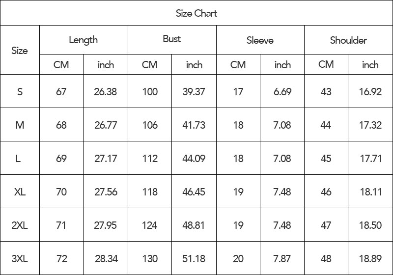The height and width of the screenshot is (275, 393).
Task: Click the S size row label
Action: (x=20, y=91)
